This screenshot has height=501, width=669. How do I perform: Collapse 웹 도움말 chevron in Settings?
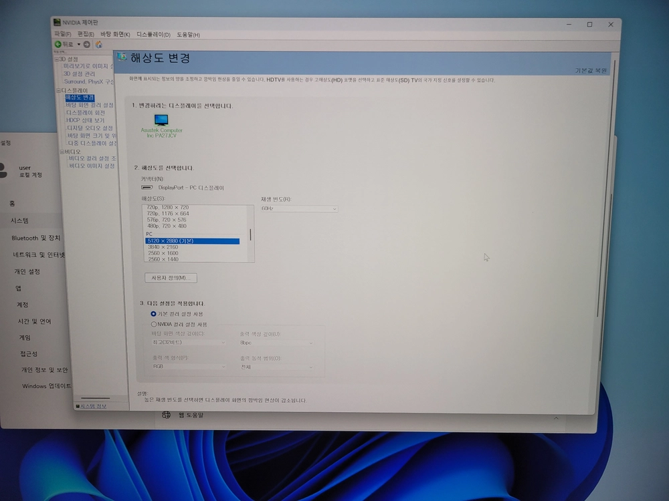556,418
